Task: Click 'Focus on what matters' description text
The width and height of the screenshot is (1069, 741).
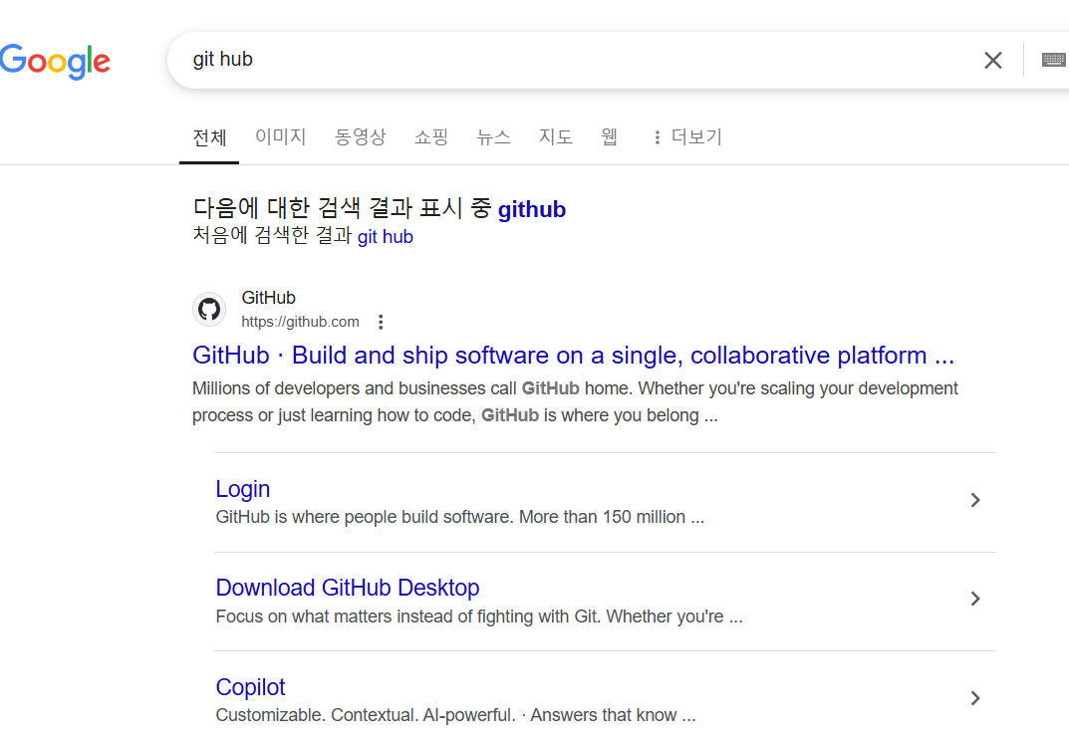Action: coord(479,617)
